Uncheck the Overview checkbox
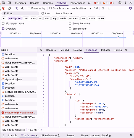This screenshot has height=138, width=134. pos(3,29)
